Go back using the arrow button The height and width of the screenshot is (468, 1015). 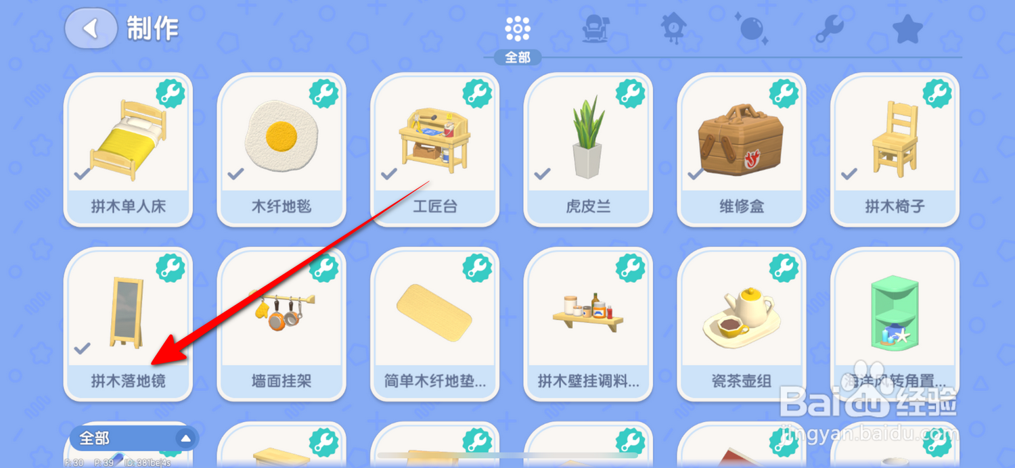point(91,29)
